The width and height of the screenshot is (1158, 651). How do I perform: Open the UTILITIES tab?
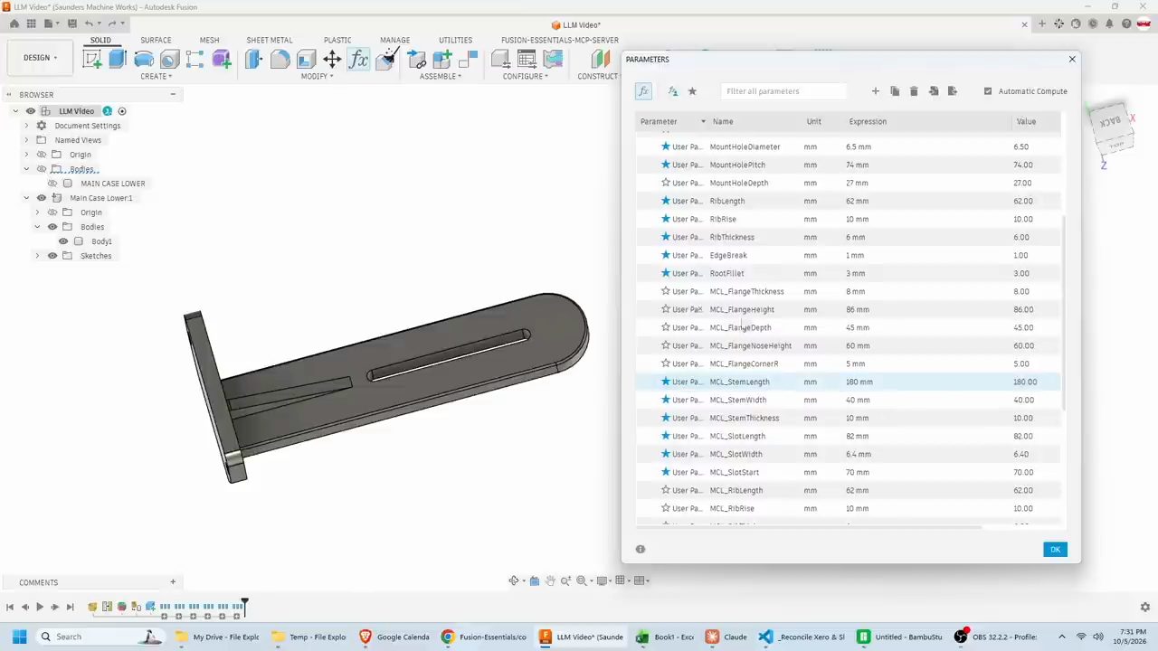coord(455,40)
